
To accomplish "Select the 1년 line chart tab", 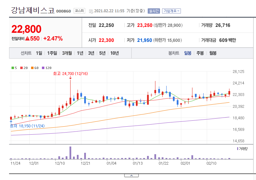I will (x=80, y=53).
